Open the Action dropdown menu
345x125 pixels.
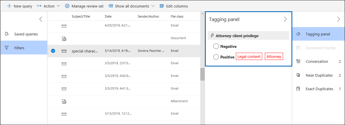(x=49, y=6)
